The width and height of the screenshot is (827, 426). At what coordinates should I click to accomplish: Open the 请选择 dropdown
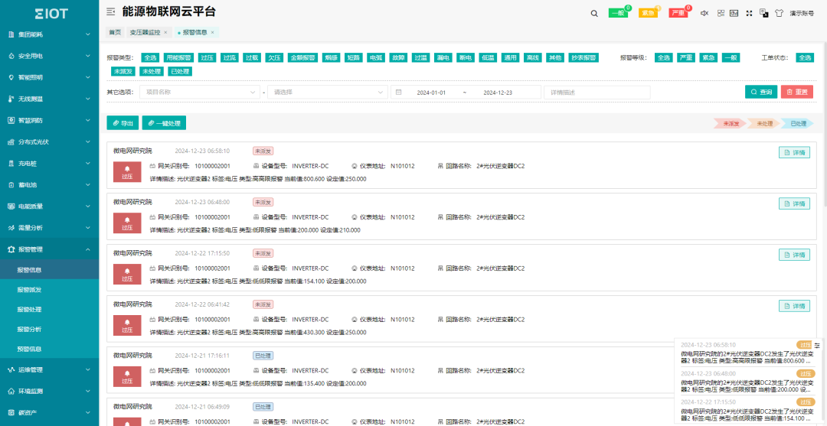(x=327, y=92)
